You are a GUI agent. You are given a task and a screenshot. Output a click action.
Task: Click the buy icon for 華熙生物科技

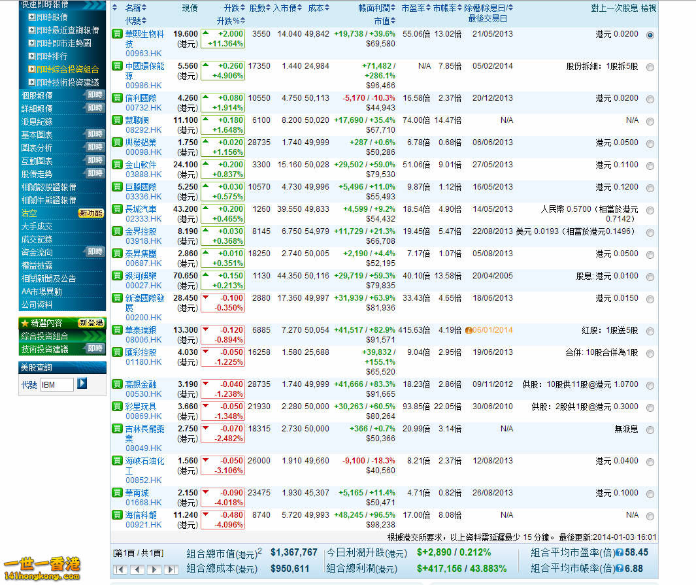click(x=117, y=34)
